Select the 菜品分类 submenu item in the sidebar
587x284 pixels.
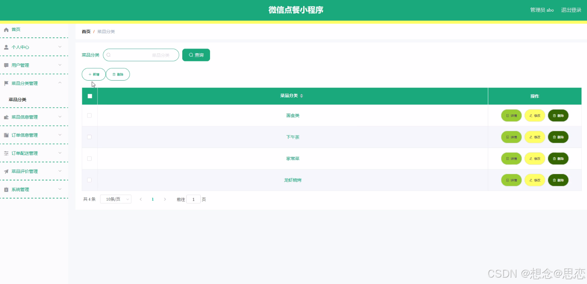18,99
